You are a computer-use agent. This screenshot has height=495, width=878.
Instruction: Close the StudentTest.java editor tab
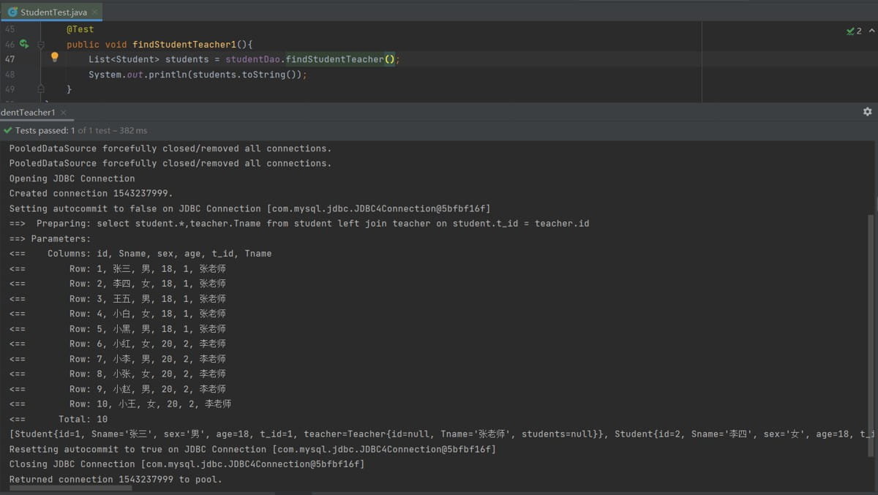95,12
